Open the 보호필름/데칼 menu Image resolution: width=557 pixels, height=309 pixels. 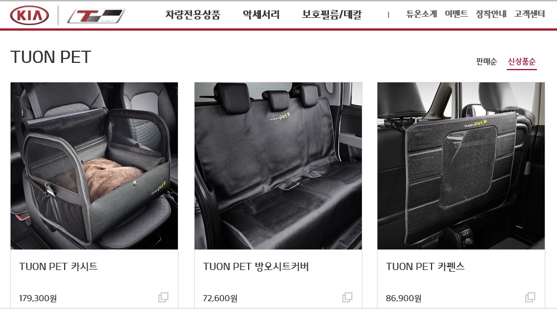click(x=332, y=14)
